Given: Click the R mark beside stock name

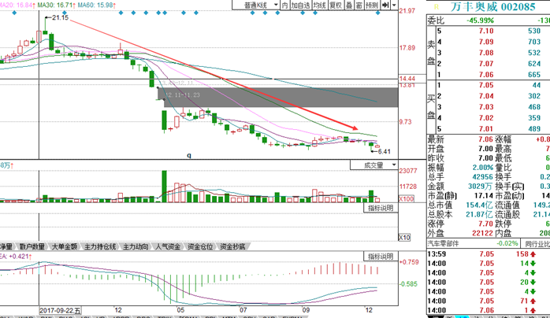Looking at the screenshot, I should click(x=437, y=7).
